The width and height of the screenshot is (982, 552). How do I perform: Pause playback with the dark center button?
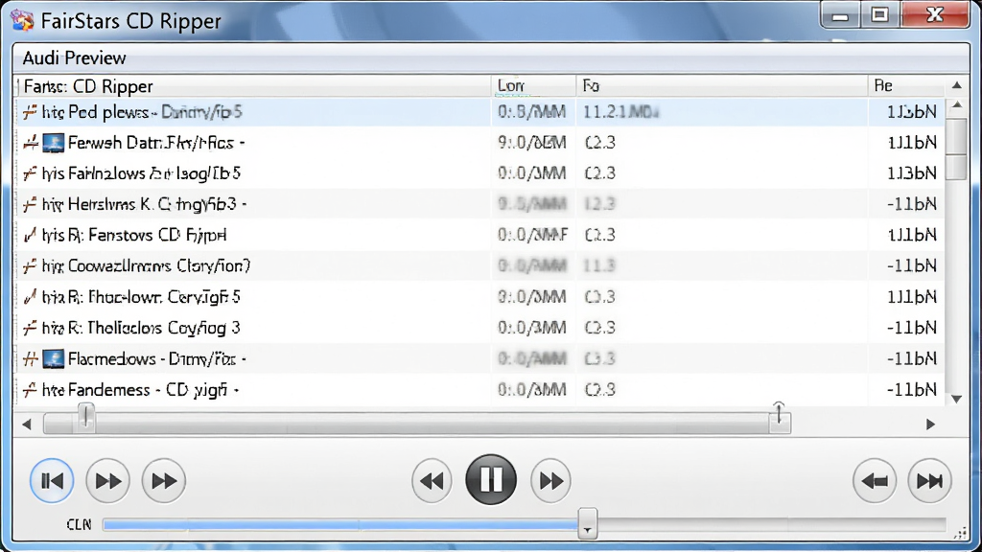(x=491, y=480)
